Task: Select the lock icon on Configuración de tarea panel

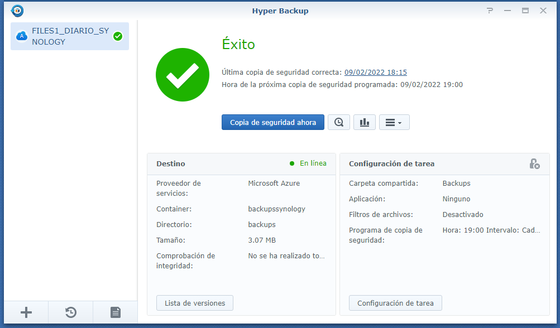Action: click(x=535, y=163)
